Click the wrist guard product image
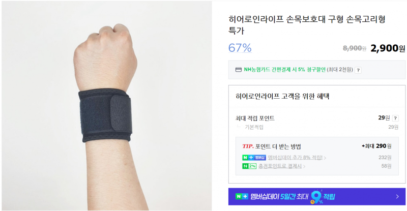The image size is (407, 211). (x=107, y=106)
